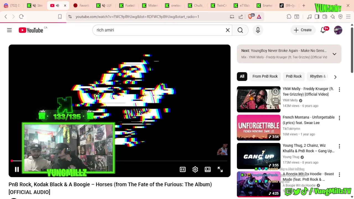Add YNW Melly video to queue
Viewport: 354px width, 199px height.
[275, 102]
